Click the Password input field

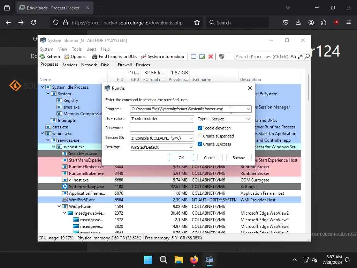coord(162,128)
